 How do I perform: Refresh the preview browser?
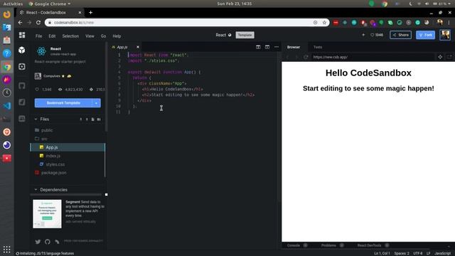(306, 57)
